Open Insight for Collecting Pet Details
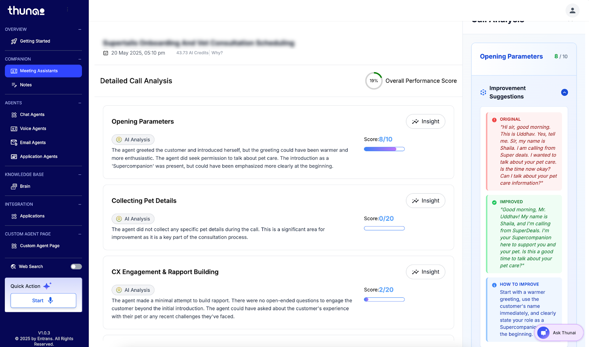The image size is (589, 347). [426, 201]
